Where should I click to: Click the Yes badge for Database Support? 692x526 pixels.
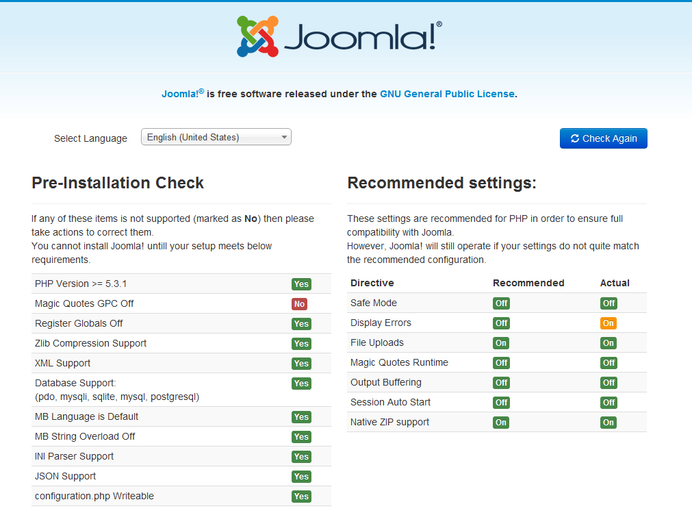301,384
